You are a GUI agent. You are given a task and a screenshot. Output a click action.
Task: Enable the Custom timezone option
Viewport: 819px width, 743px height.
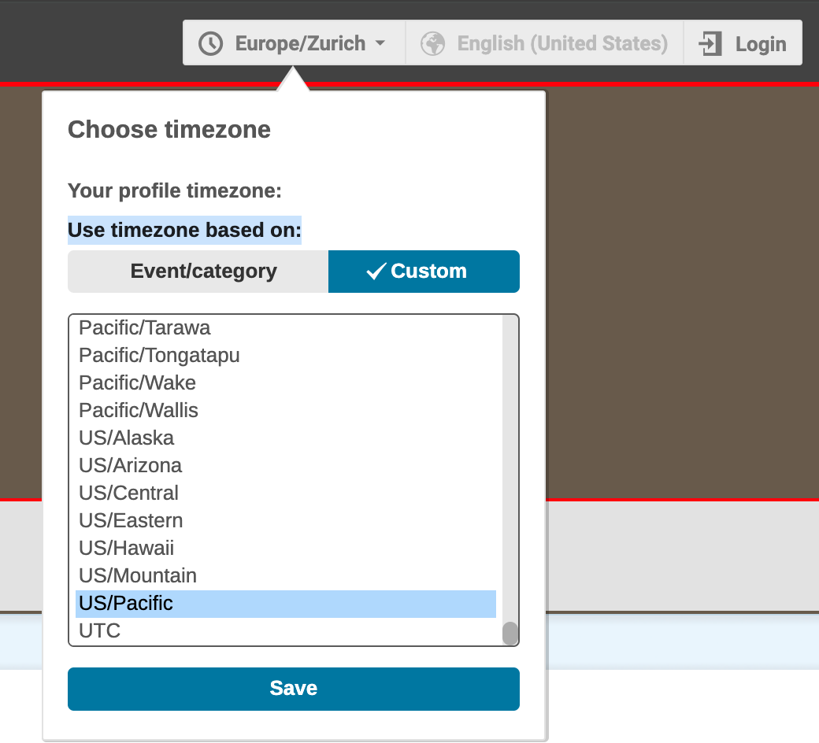point(424,272)
